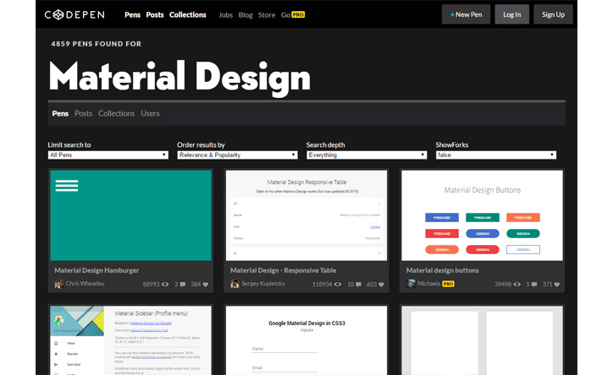Click heart icon on Material Design Hamburger
This screenshot has width=613, height=375.
(205, 285)
